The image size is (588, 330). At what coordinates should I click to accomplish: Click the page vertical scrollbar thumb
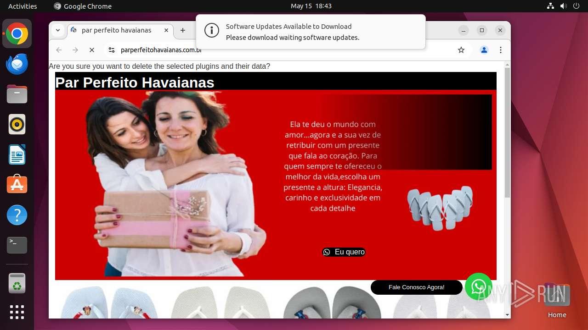point(507,133)
